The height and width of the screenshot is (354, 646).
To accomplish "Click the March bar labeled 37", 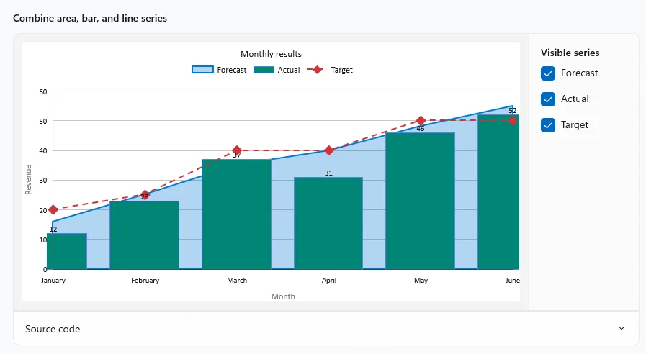I will coord(236,214).
